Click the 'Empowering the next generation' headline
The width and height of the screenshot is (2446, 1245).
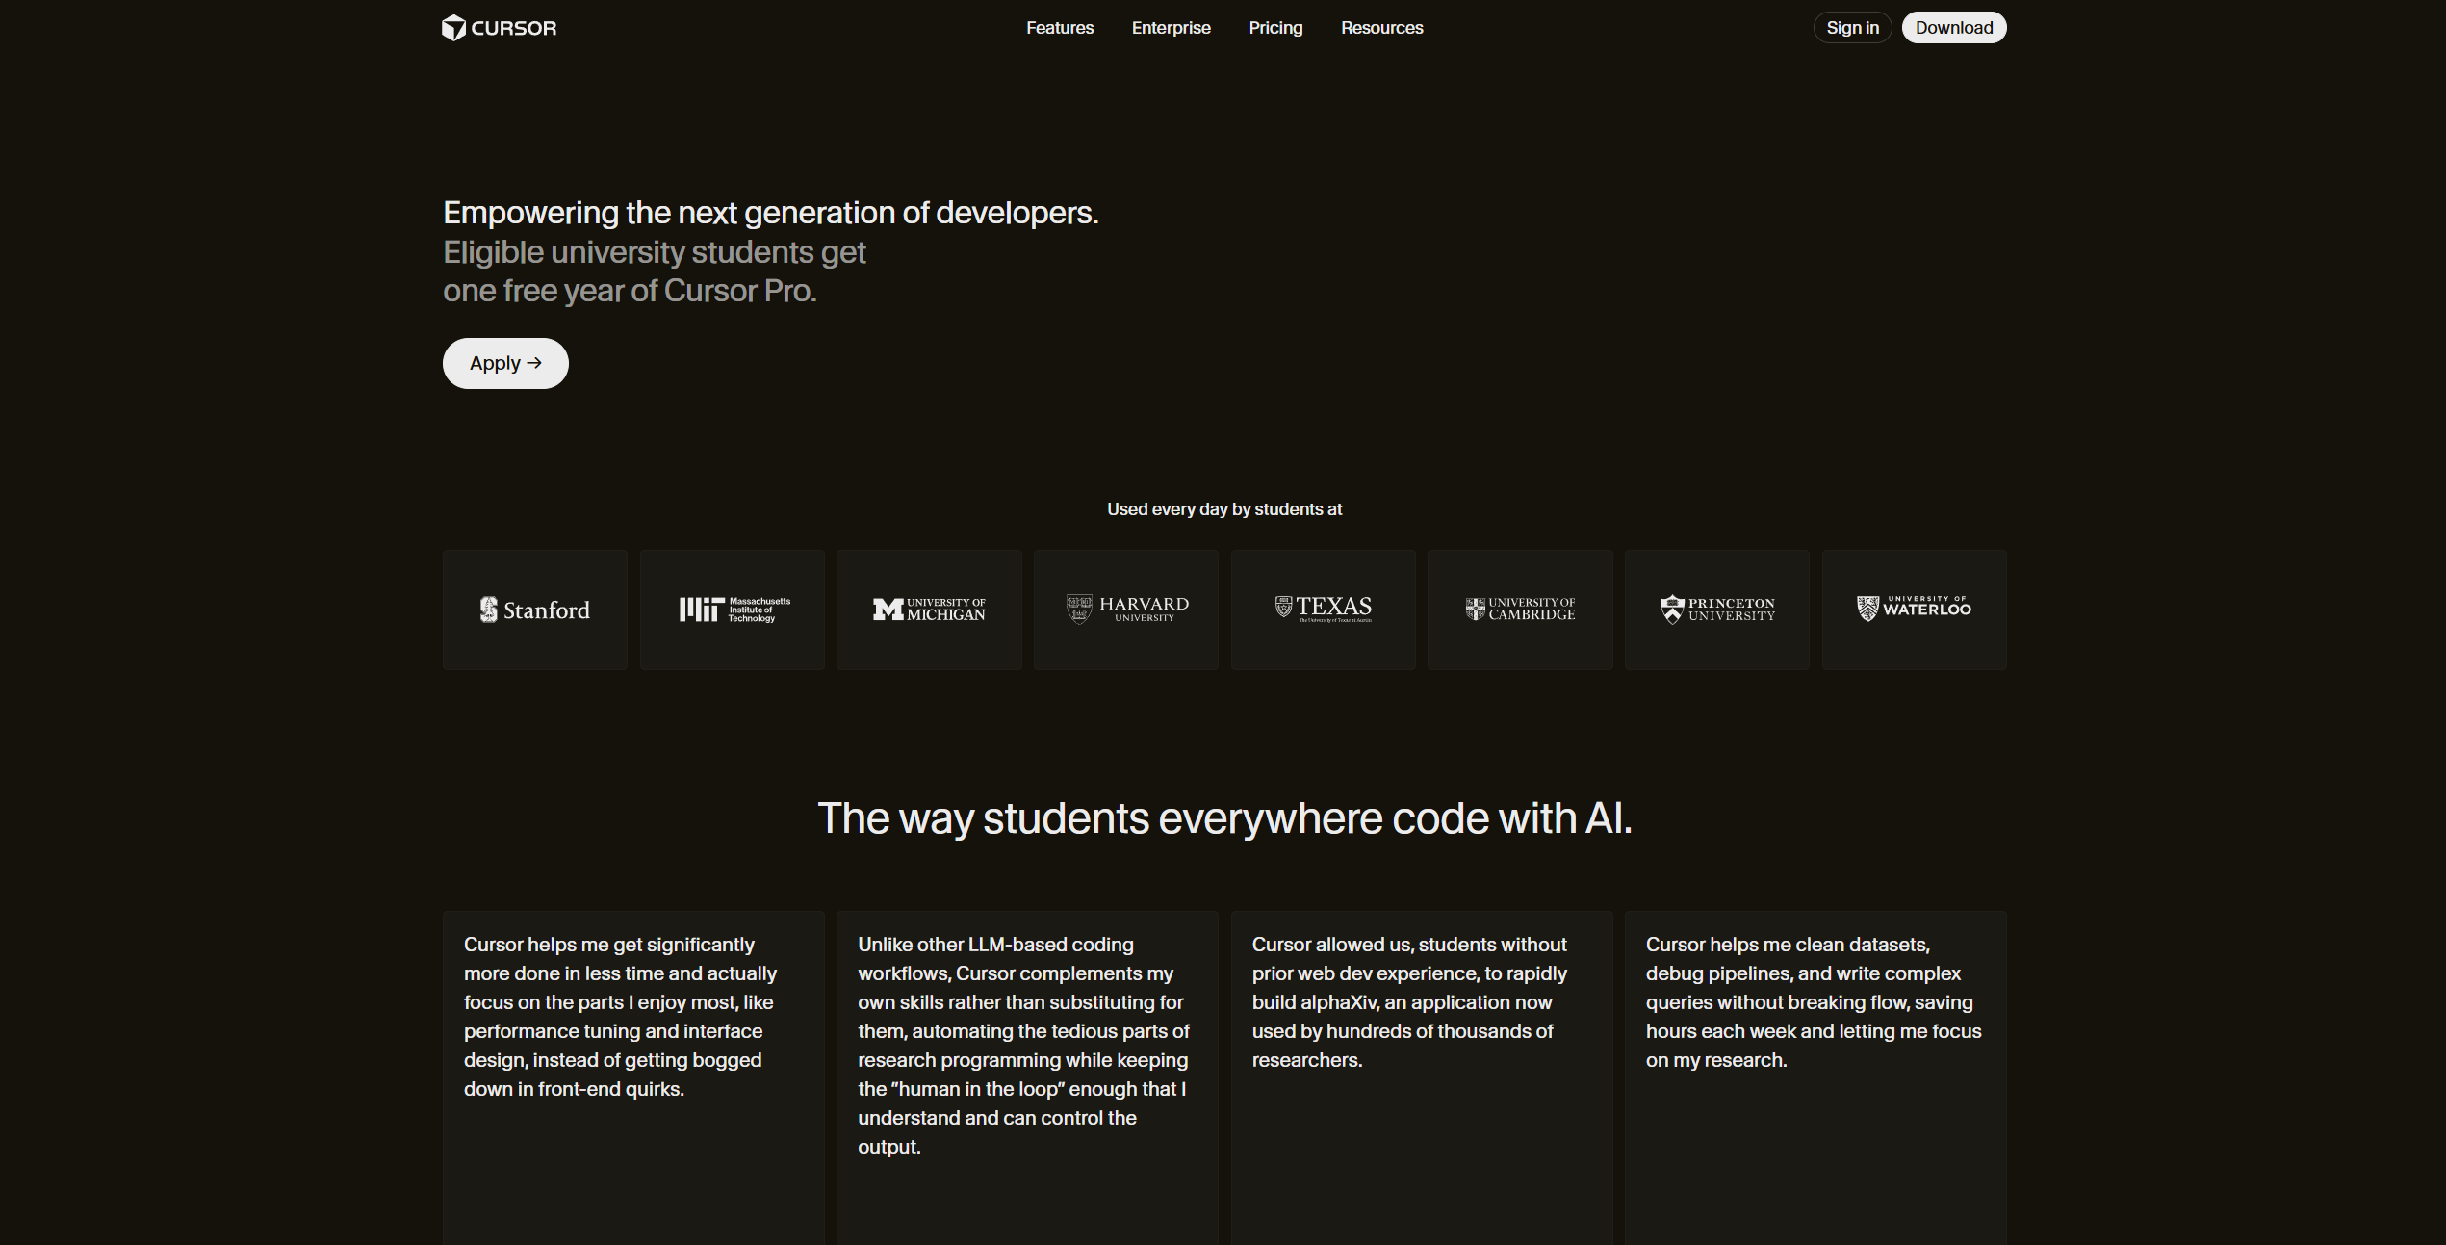[770, 213]
